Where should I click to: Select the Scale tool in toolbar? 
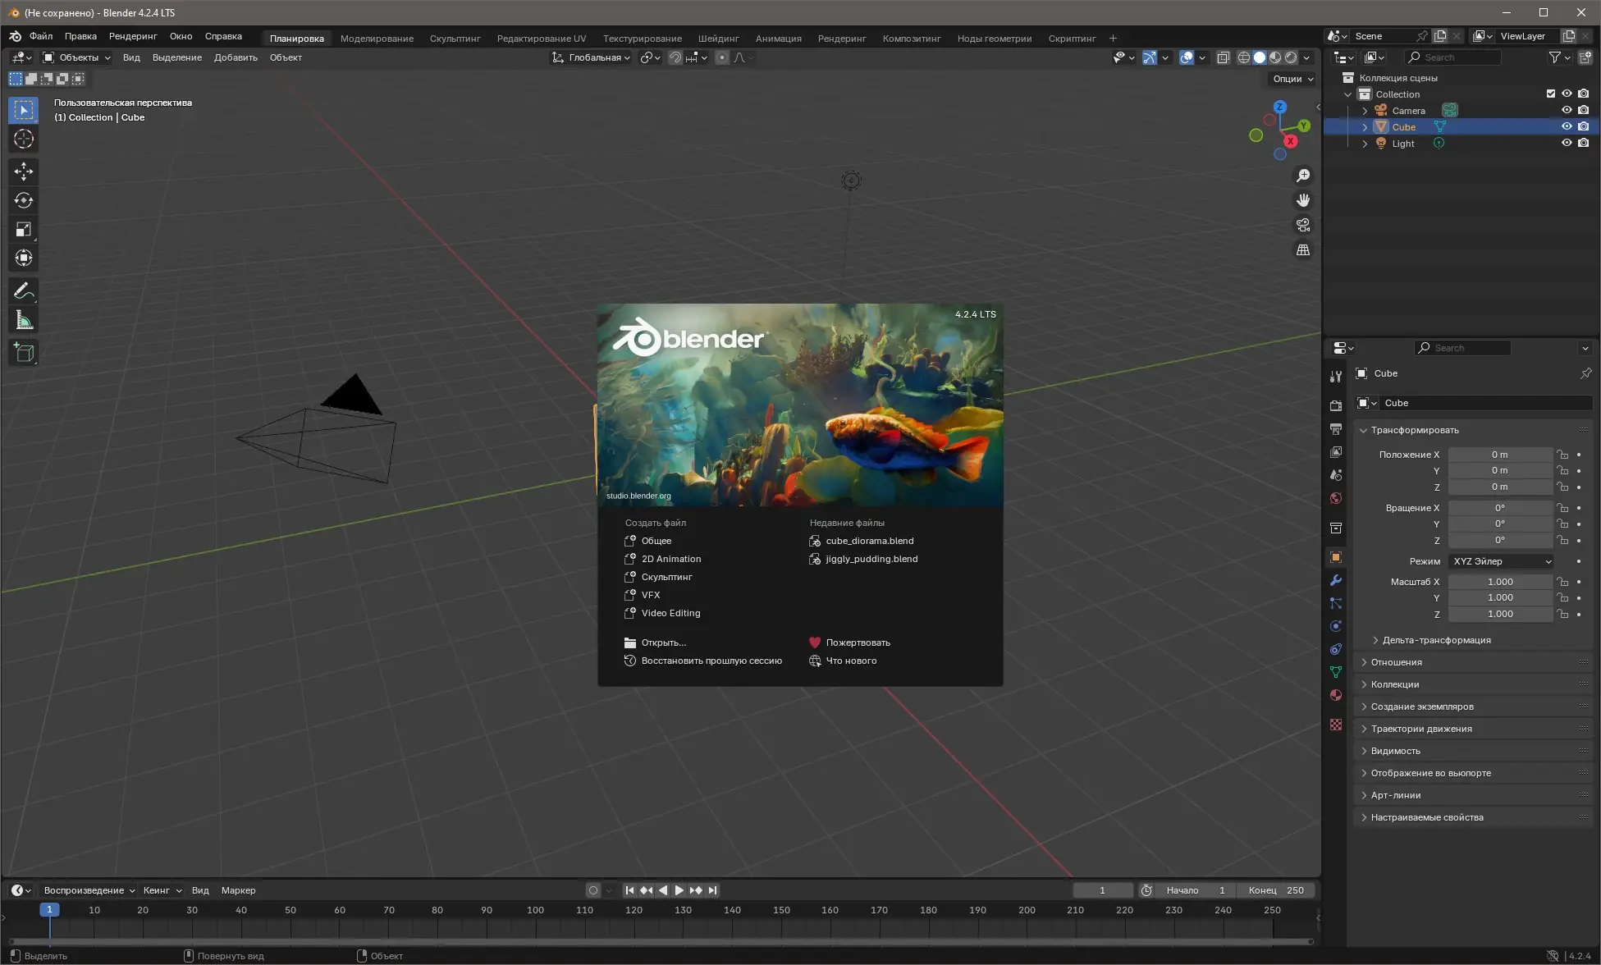pos(23,230)
